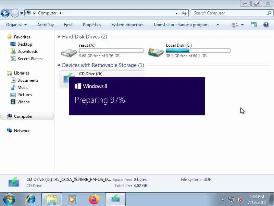Click the Windows 8 setup taskbar button
The height and width of the screenshot is (206, 274).
pyautogui.click(x=115, y=199)
